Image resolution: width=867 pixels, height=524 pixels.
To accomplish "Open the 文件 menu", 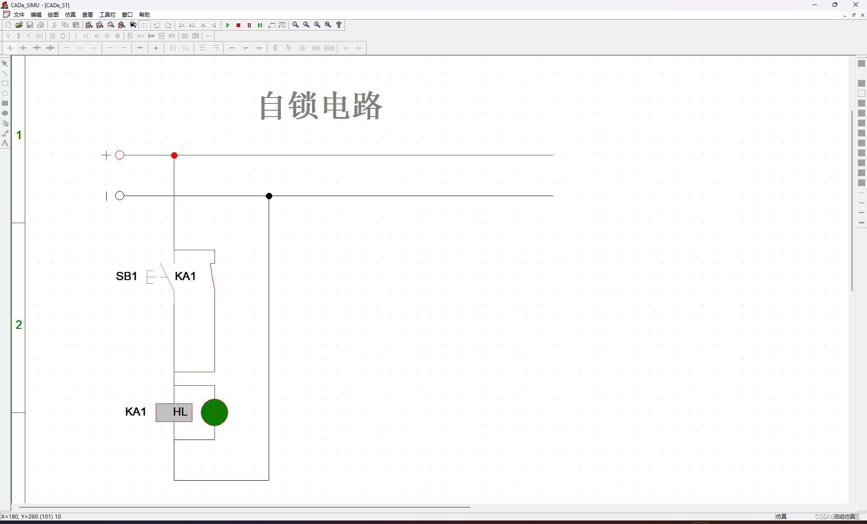I will tap(19, 15).
